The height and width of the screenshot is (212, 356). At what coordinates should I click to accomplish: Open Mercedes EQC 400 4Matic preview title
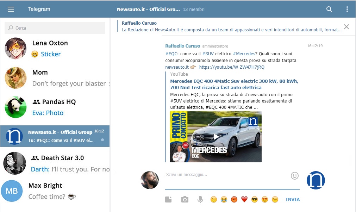point(234,84)
